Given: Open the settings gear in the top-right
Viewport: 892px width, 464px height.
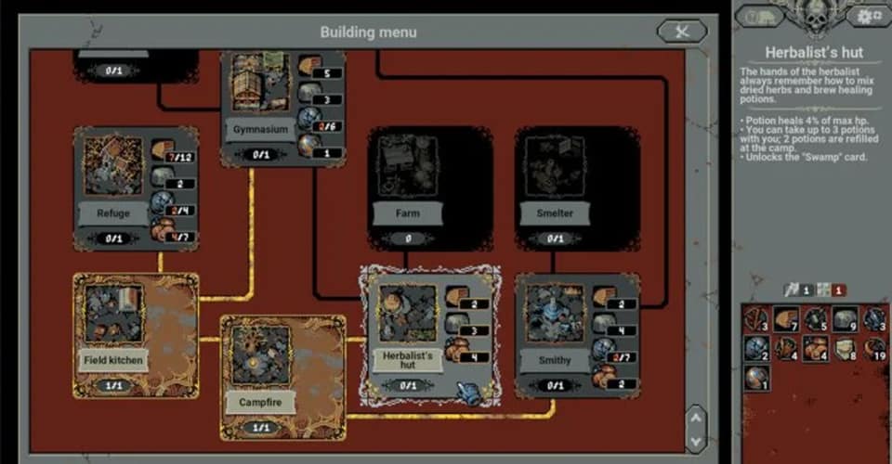Looking at the screenshot, I should (869, 17).
